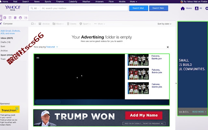
Task: Open the News Feed icon tab
Action: pos(25,18)
